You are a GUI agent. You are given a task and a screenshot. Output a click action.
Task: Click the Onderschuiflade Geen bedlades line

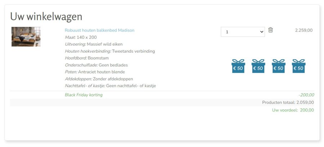pos(96,65)
